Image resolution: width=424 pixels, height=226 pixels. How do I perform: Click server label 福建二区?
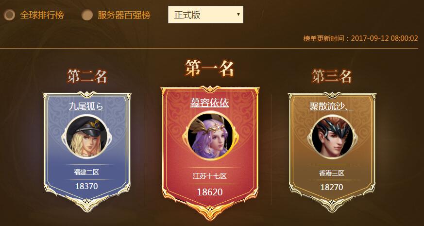86,172
